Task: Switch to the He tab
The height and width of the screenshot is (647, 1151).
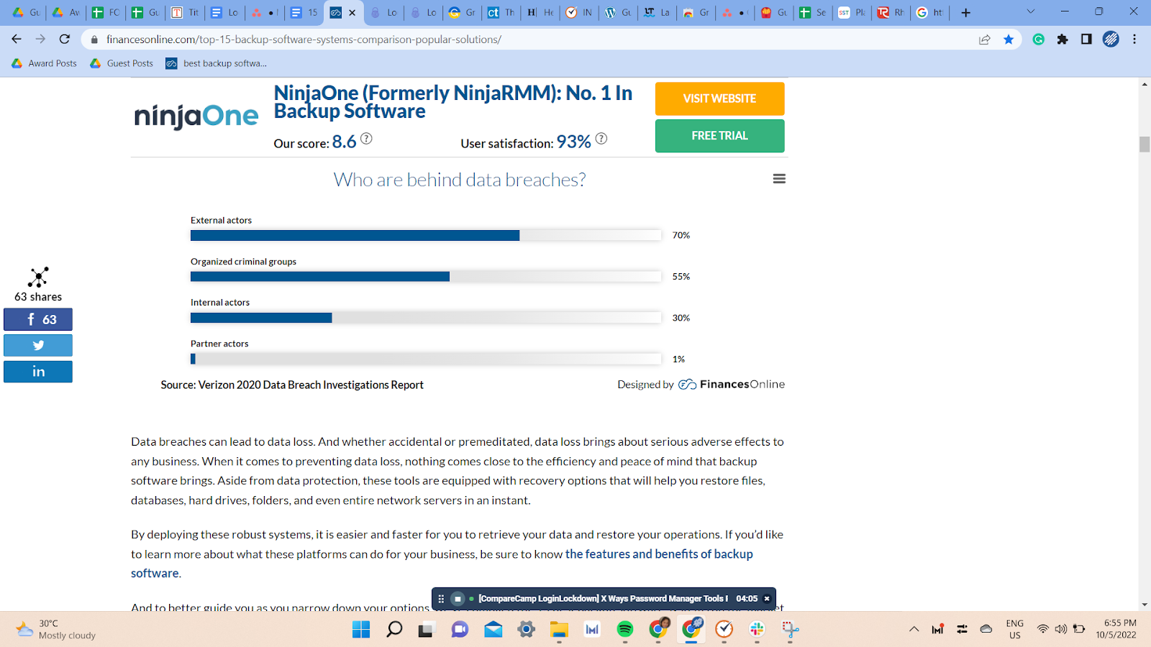Action: pos(540,12)
